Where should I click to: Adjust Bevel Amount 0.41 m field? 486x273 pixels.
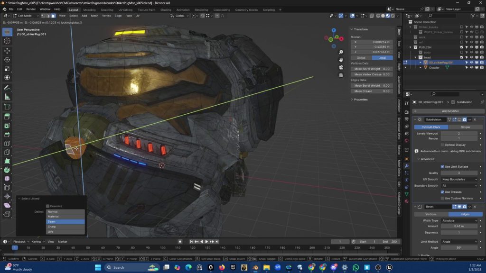point(459,226)
